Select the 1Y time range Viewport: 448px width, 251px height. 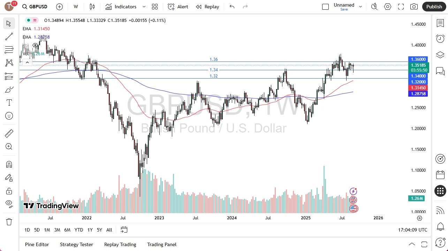[x=90, y=230]
